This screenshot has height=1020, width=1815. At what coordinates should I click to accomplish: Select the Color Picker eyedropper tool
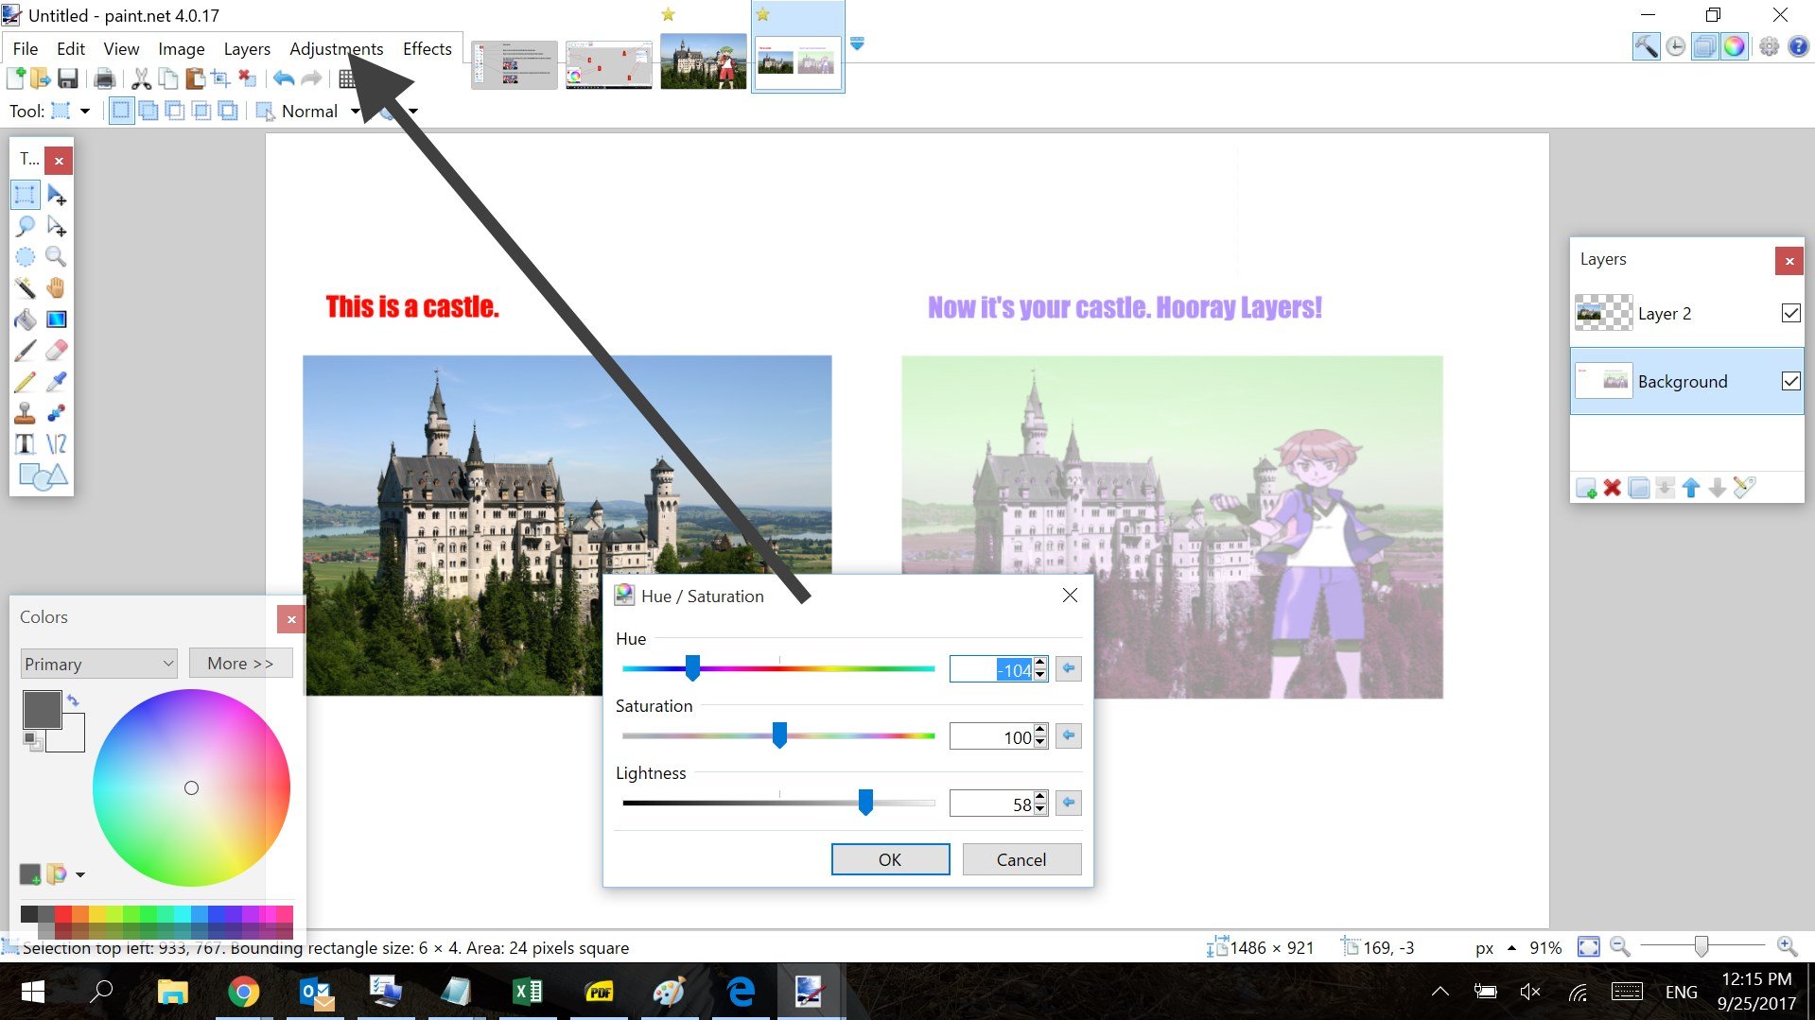[x=57, y=382]
